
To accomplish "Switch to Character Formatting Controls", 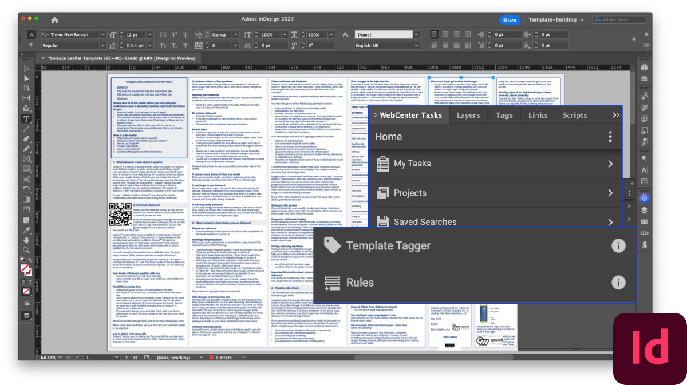I will click(31, 34).
